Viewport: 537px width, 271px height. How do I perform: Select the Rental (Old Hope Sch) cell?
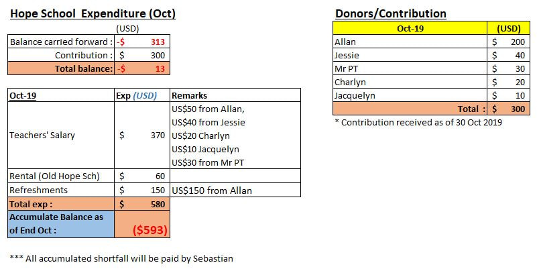click(61, 176)
